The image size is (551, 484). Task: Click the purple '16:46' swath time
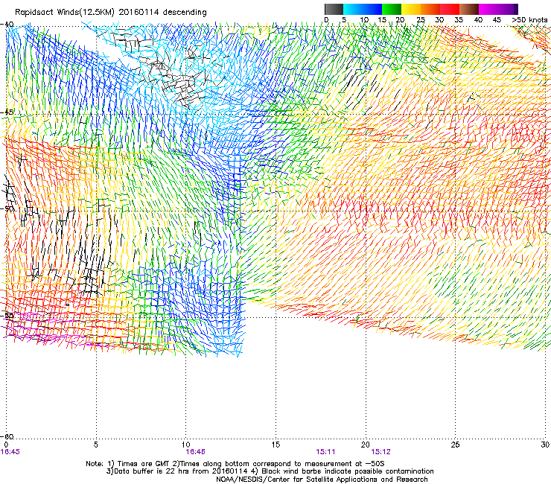pos(195,452)
